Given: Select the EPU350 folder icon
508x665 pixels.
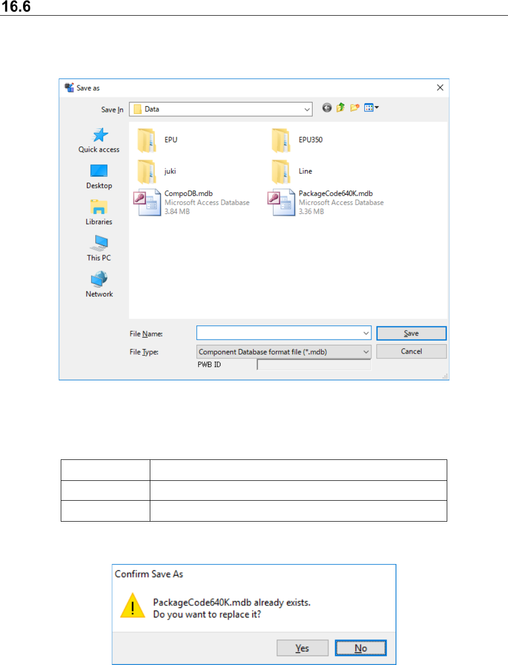Looking at the screenshot, I should point(281,140).
